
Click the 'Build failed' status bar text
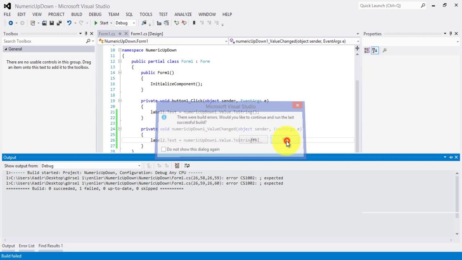pyautogui.click(x=12, y=256)
